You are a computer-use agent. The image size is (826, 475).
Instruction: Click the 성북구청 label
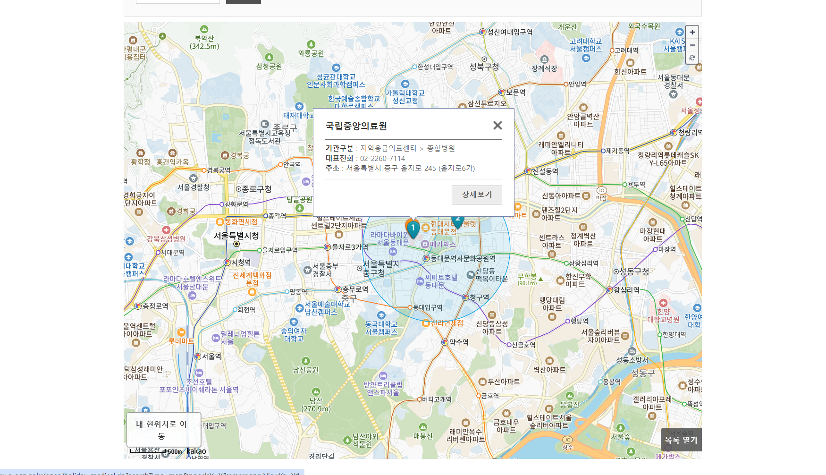484,67
